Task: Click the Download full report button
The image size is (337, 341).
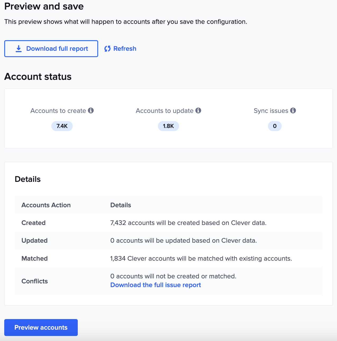Action: (x=51, y=49)
